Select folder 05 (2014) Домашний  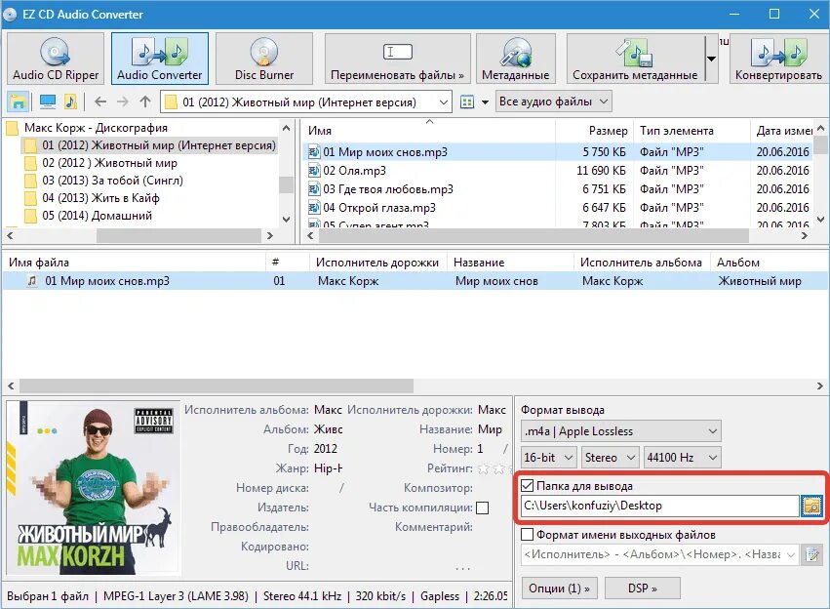click(x=97, y=215)
